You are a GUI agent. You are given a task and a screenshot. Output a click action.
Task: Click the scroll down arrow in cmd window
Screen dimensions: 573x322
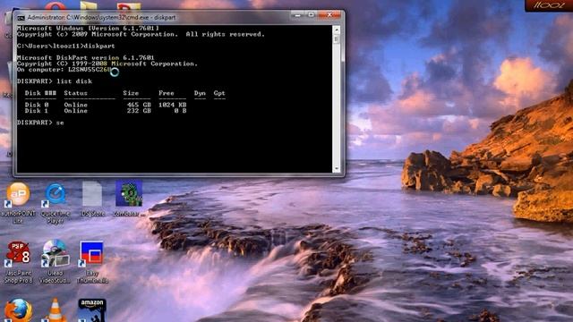(337, 169)
